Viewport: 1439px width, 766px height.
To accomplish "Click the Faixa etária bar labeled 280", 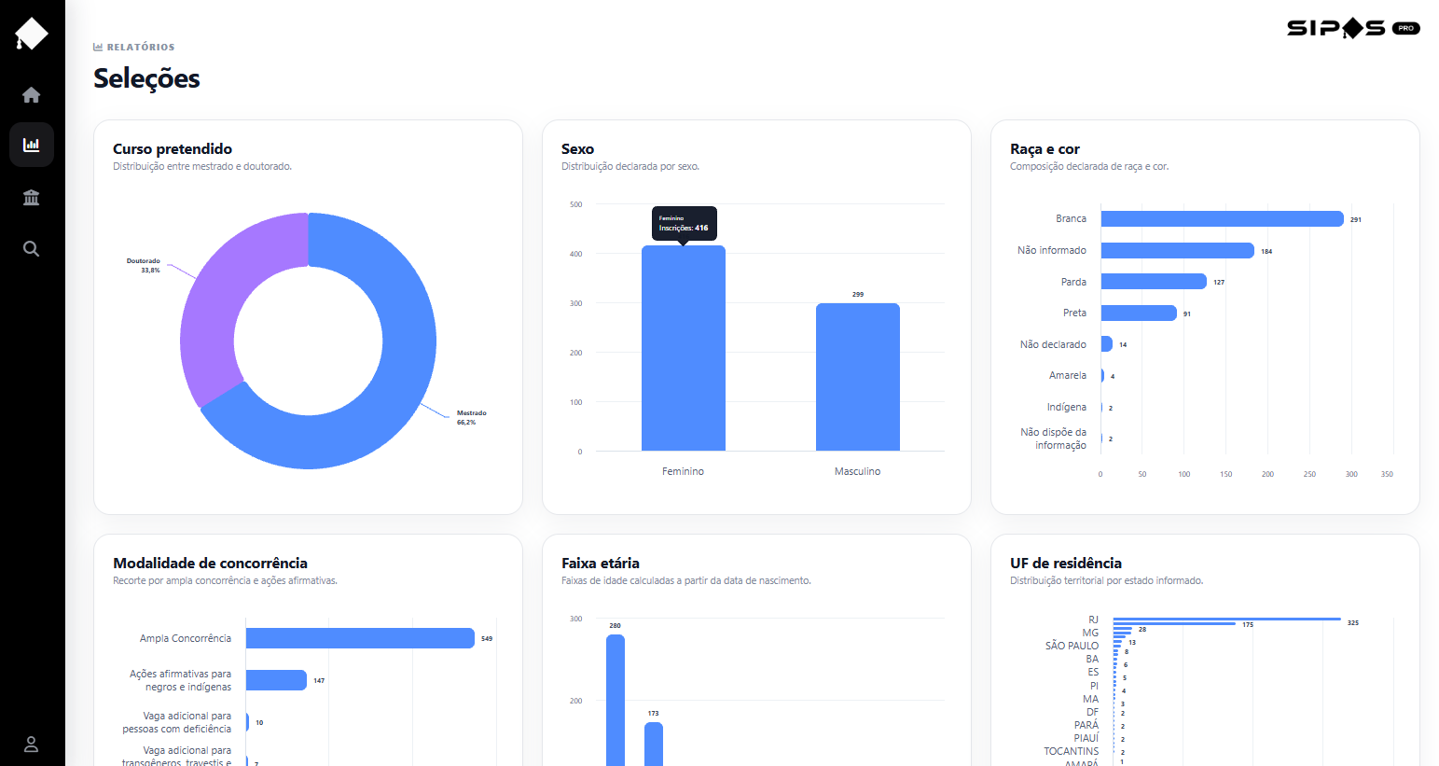I will (x=616, y=700).
